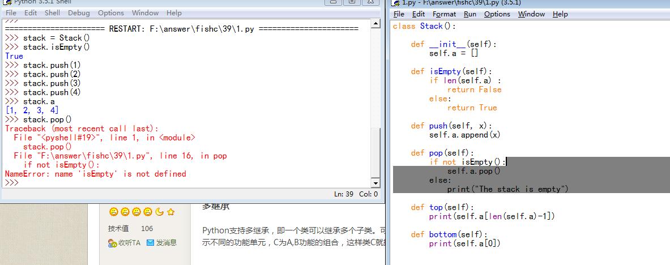Viewport: 670px width, 265px height.
Task: Click the 收听TA follow user icon
Action: click(x=112, y=243)
